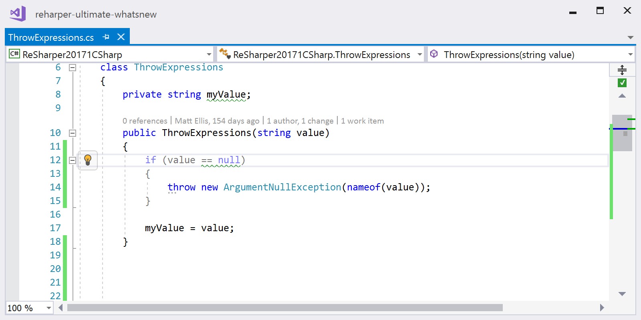The height and width of the screenshot is (320, 641).
Task: Click line number 20 in the margin
Action: click(55, 269)
